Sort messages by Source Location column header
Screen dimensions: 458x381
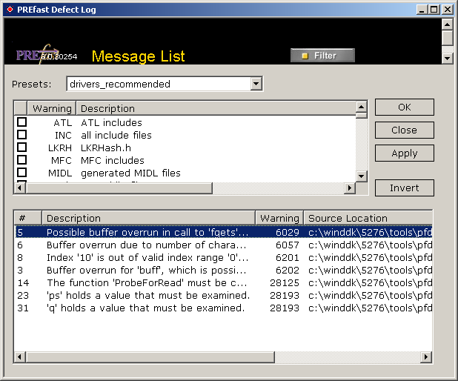click(368, 218)
